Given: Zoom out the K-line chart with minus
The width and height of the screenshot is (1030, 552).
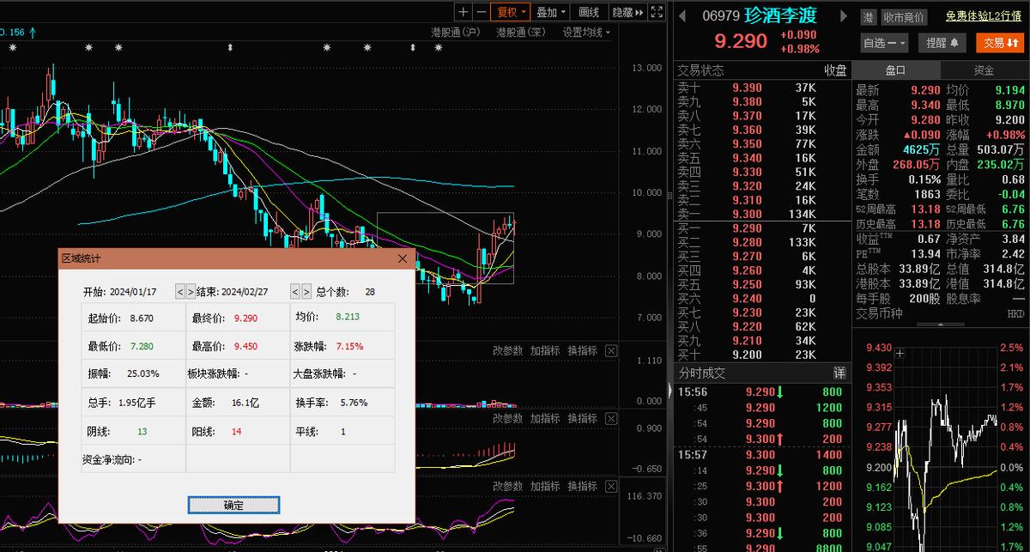Looking at the screenshot, I should coord(481,12).
